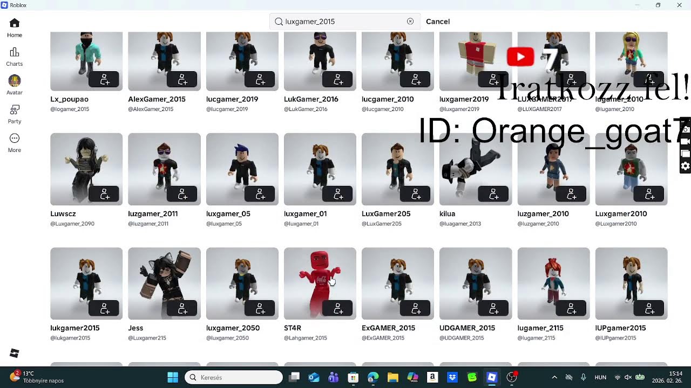691x388 pixels.
Task: Open the Home sidebar item
Action: pos(15,28)
